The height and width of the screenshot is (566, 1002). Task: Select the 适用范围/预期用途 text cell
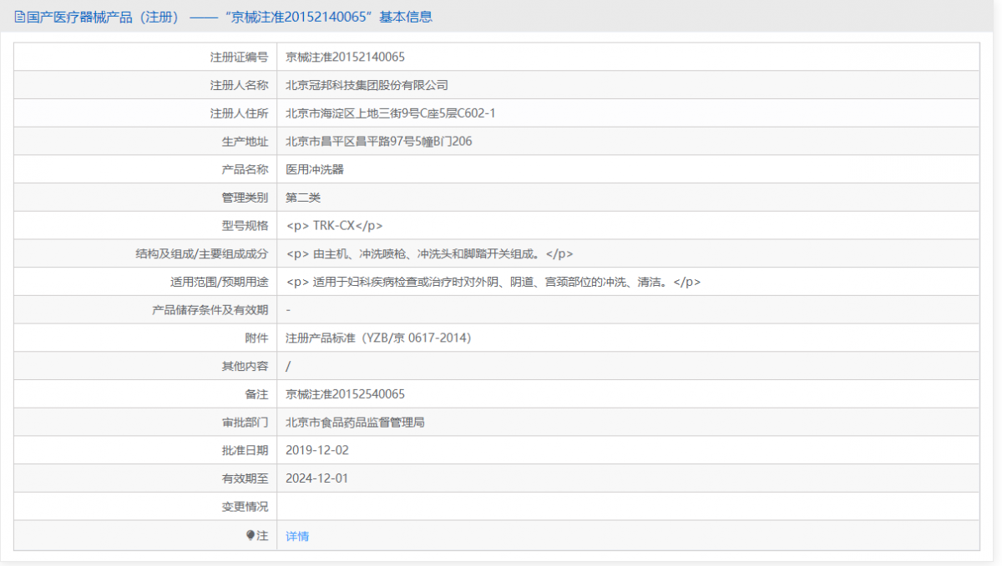493,282
